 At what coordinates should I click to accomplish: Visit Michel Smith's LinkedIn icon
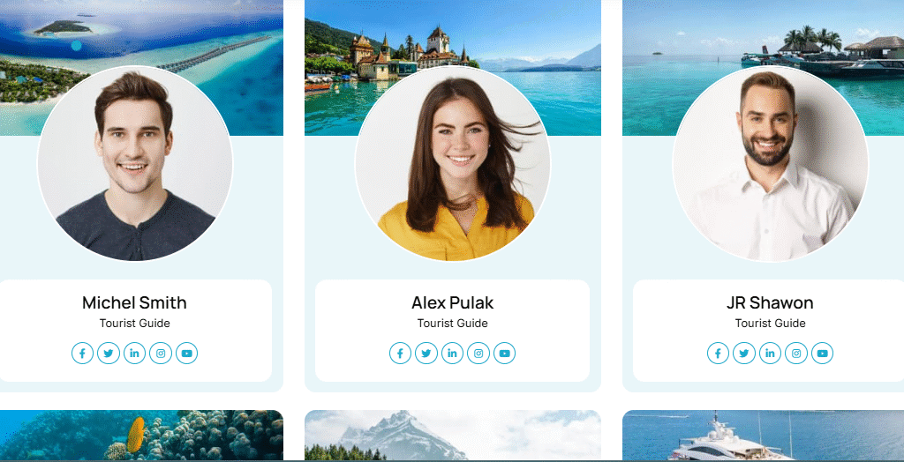coord(134,354)
